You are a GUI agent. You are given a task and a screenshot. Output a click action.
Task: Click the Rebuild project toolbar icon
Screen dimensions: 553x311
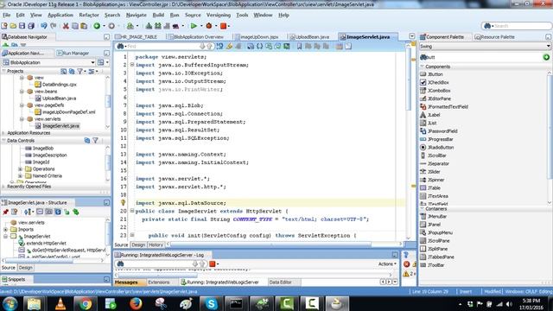[157, 26]
